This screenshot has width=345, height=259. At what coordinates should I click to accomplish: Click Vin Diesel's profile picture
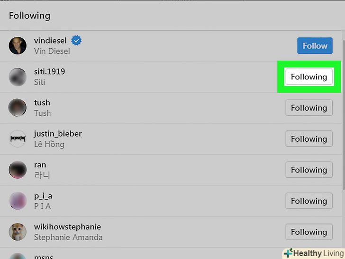pyautogui.click(x=18, y=46)
